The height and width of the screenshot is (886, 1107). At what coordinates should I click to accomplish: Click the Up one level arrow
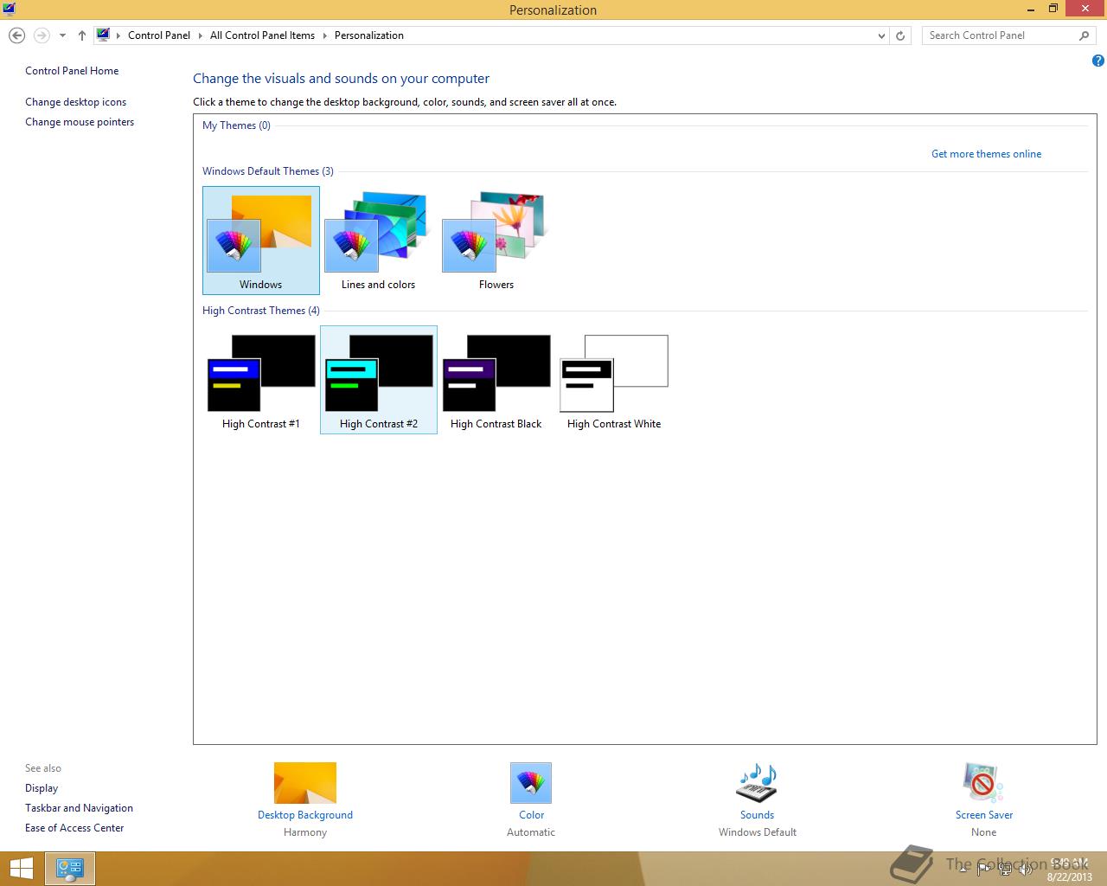[x=82, y=35]
